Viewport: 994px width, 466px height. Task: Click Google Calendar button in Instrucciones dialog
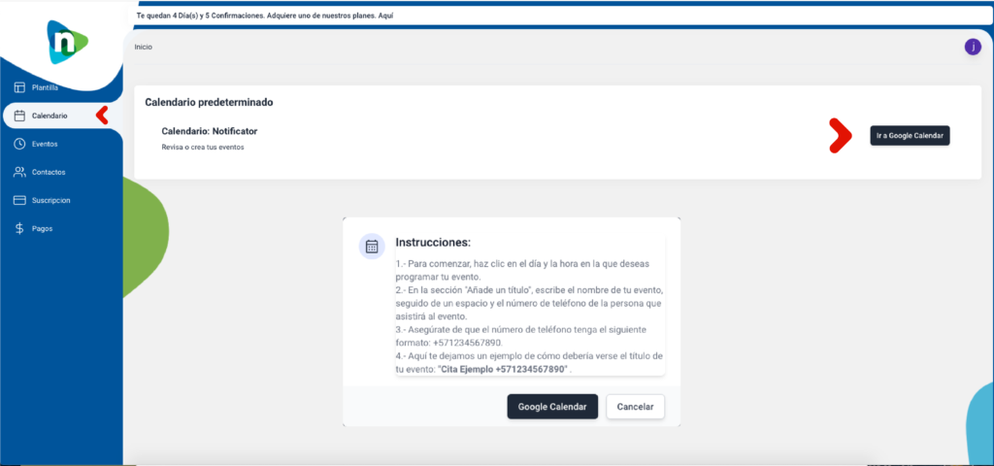point(551,407)
